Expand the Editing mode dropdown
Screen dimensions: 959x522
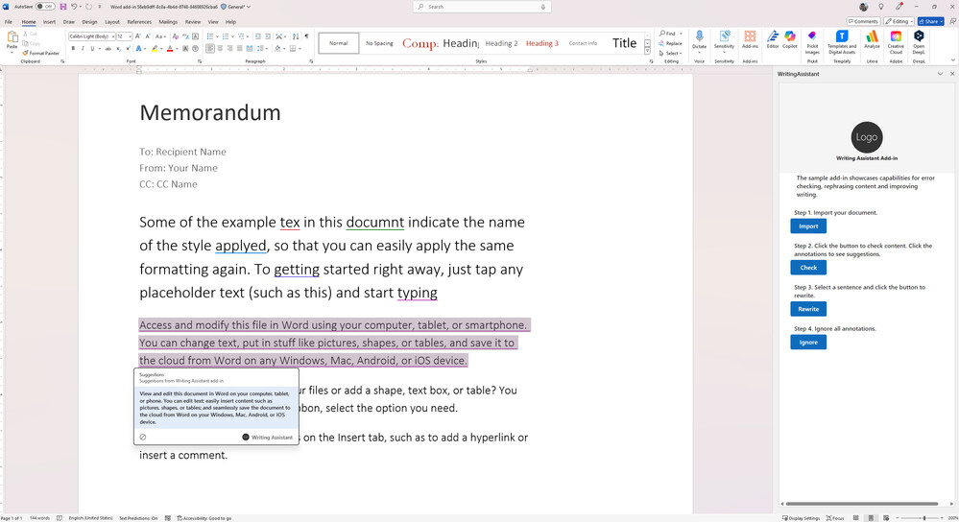pyautogui.click(x=899, y=21)
